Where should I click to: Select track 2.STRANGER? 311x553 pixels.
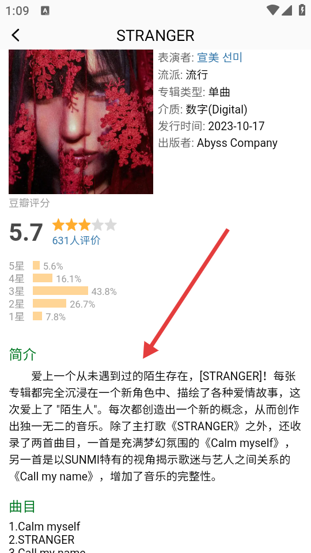pos(41,540)
